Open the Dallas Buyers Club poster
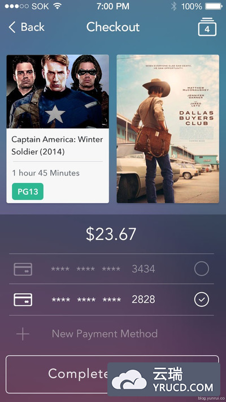The width and height of the screenshot is (226, 402). coord(168,129)
